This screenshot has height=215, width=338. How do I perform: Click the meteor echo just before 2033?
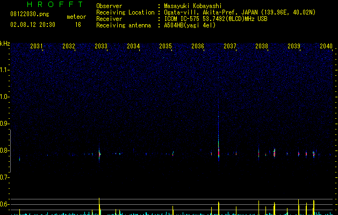(99, 154)
